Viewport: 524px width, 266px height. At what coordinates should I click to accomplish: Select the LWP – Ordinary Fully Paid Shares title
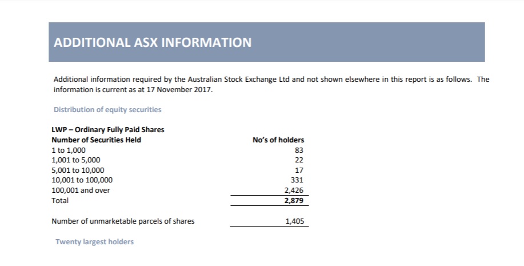(x=108, y=130)
